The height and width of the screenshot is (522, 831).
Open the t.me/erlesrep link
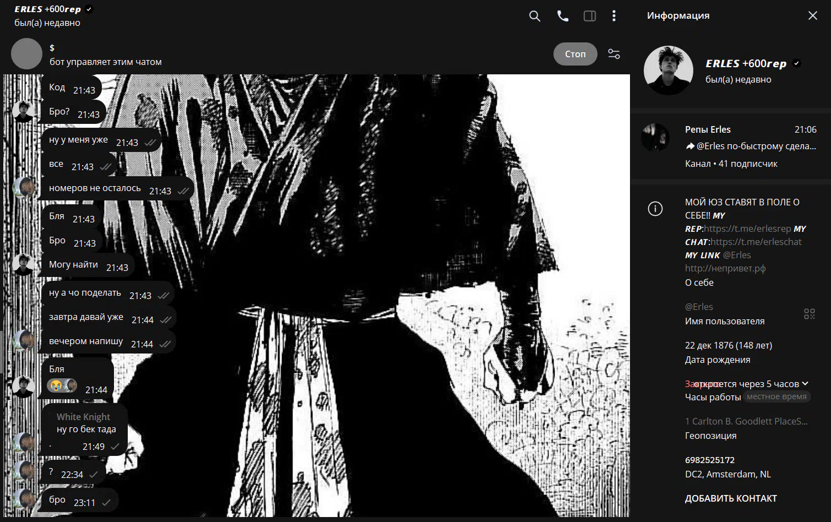click(x=747, y=229)
